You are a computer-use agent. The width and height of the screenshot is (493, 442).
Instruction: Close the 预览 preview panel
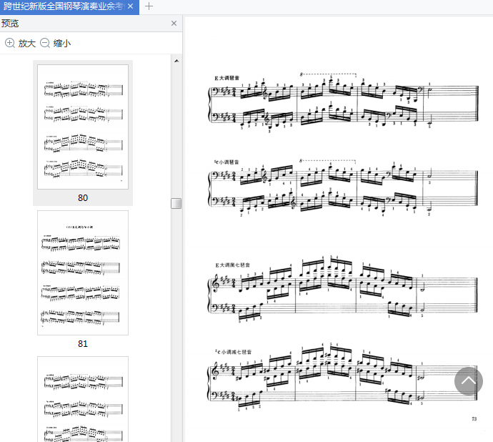(x=174, y=24)
